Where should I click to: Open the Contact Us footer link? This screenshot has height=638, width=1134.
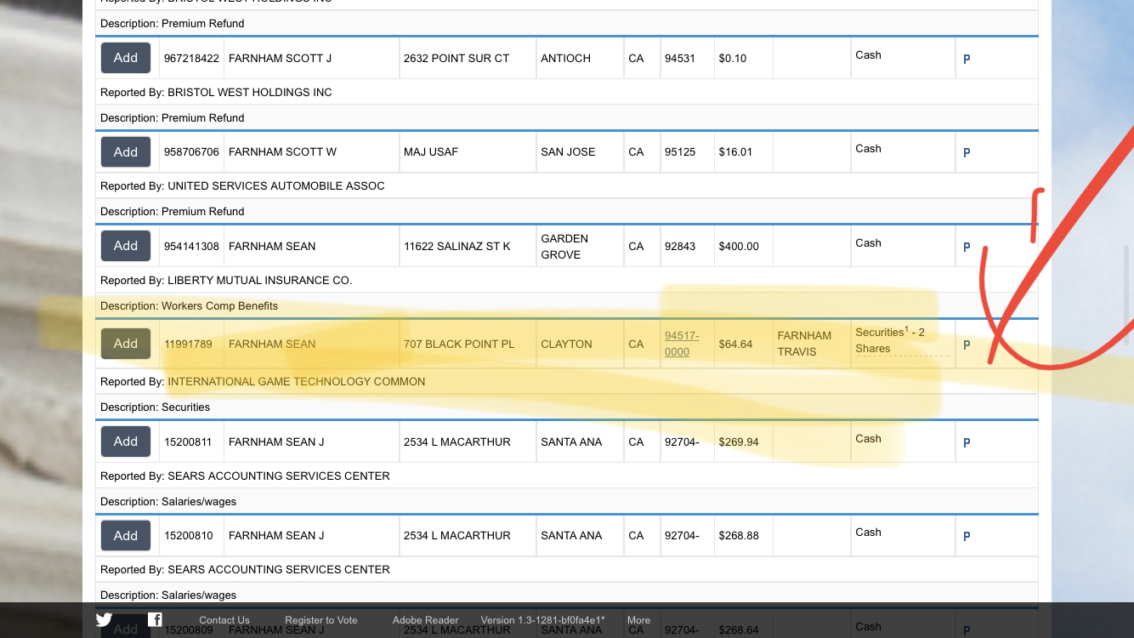pyautogui.click(x=224, y=620)
